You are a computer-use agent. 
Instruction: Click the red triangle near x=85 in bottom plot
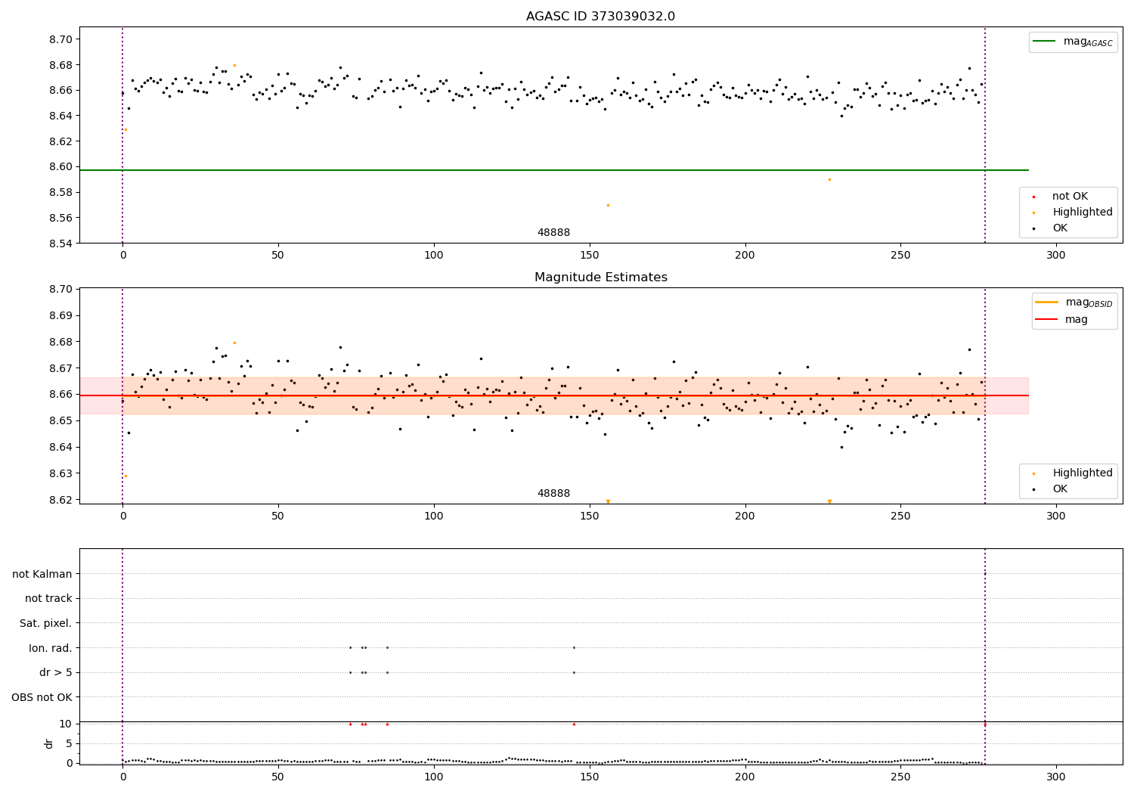[x=387, y=724]
